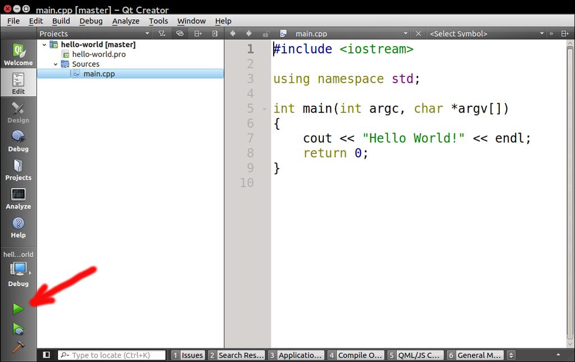Open the hello-world kit selector
575x362 pixels.
pos(18,270)
